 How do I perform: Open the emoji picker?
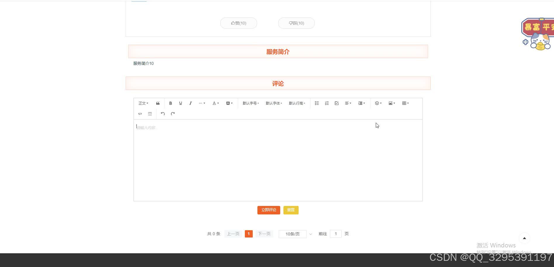pyautogui.click(x=378, y=103)
